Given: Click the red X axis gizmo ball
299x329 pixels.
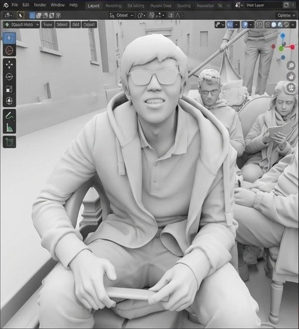Looking at the screenshot, I should coord(293,47).
